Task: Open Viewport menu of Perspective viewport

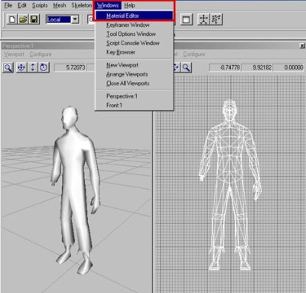Action: pos(14,54)
